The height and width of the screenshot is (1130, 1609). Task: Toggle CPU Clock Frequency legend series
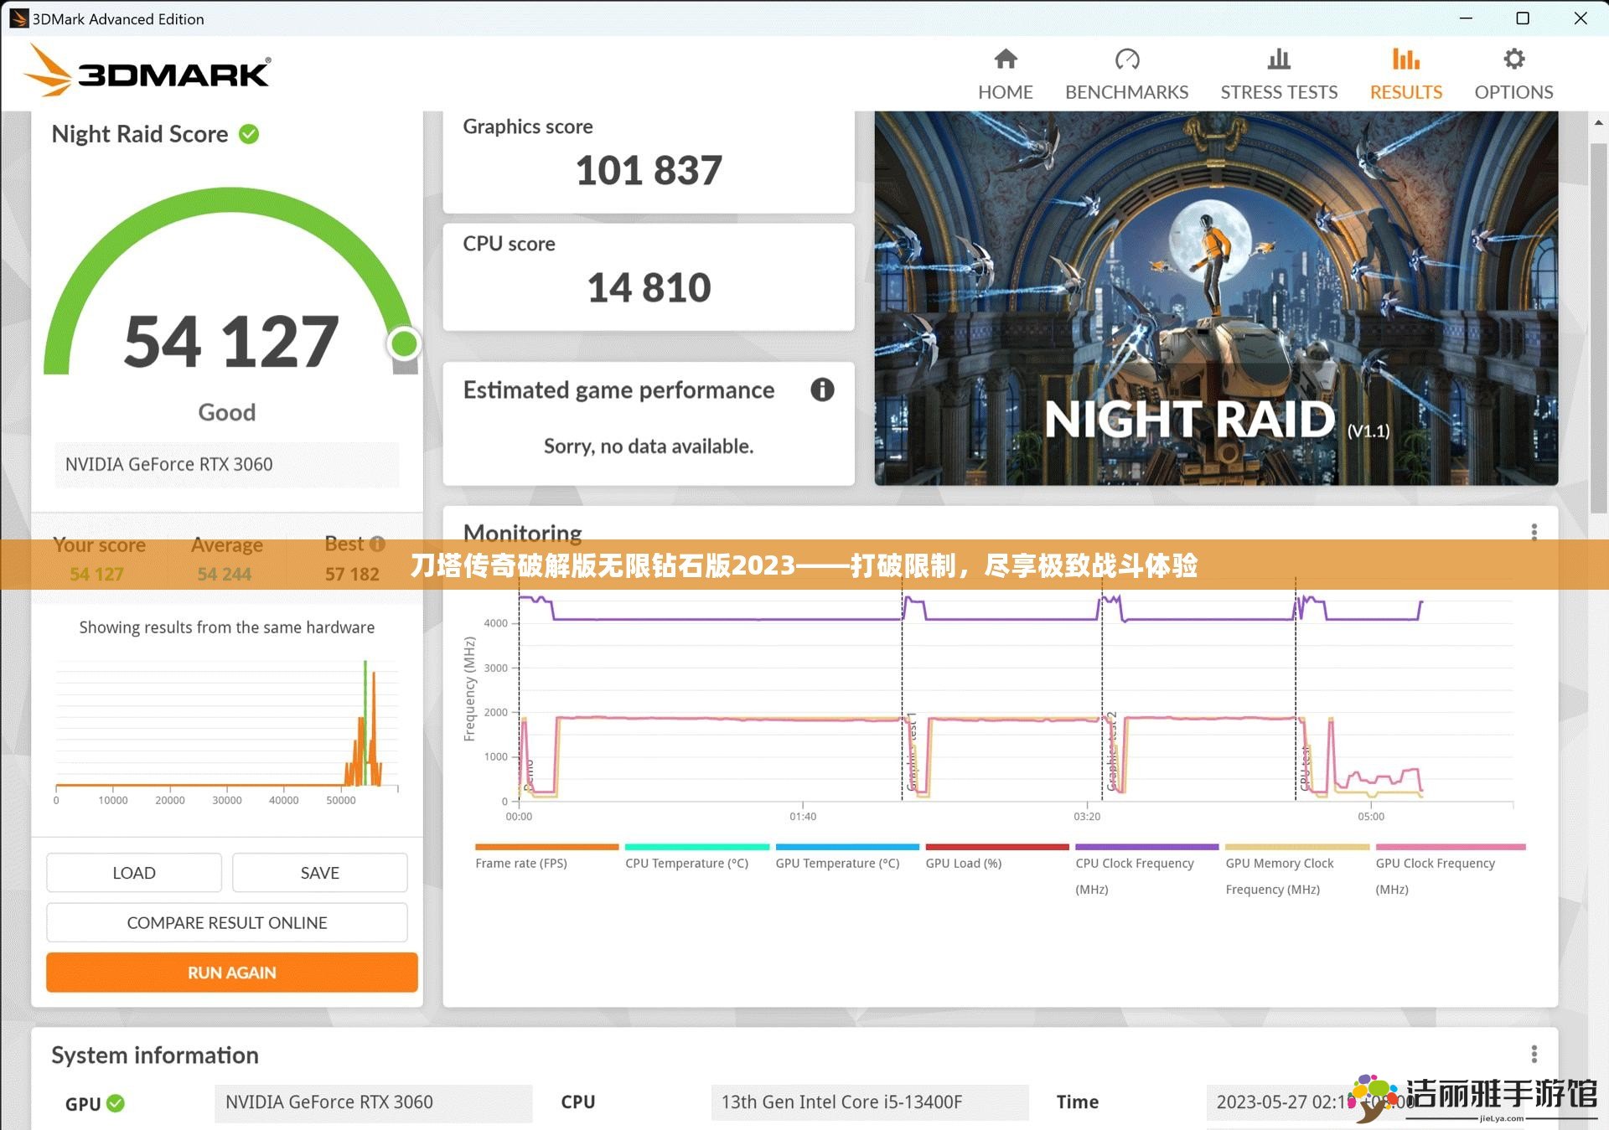1146,870
